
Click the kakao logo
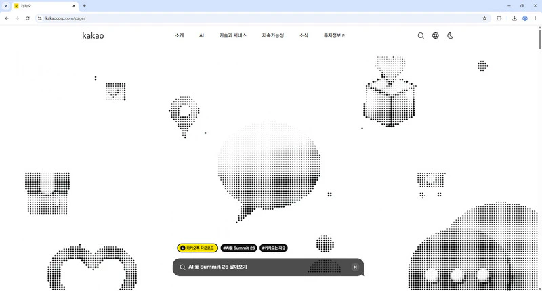pos(93,35)
